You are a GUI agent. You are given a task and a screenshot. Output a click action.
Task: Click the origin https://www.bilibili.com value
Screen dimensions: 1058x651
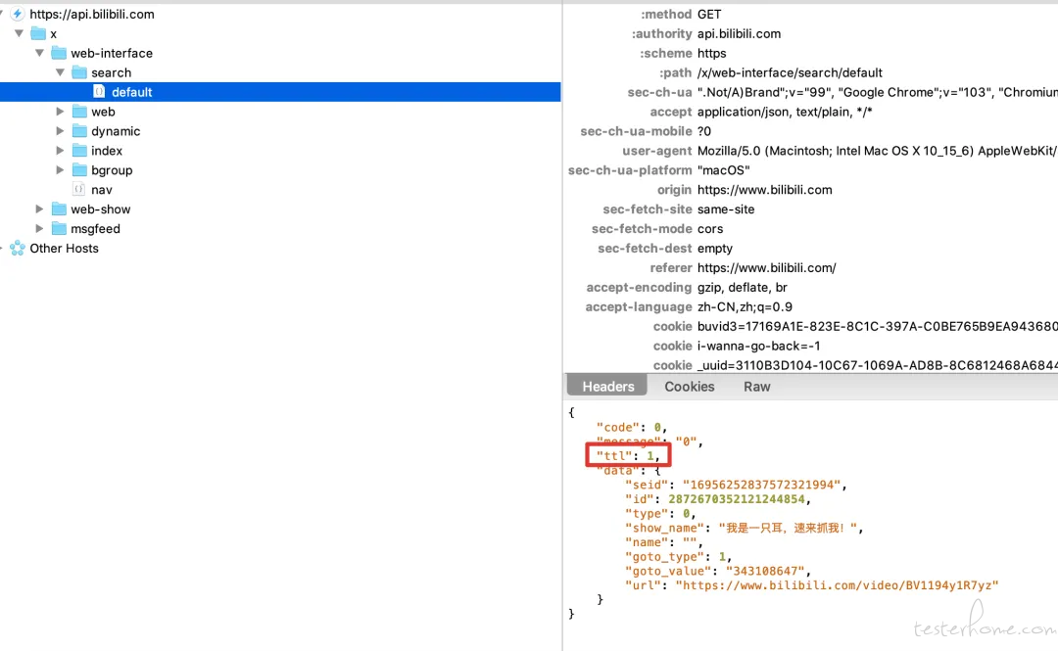(764, 190)
